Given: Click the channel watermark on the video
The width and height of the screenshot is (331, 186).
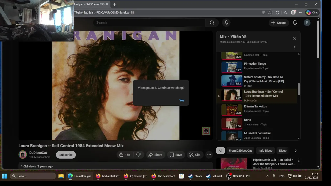Looking at the screenshot, I should point(206,131).
